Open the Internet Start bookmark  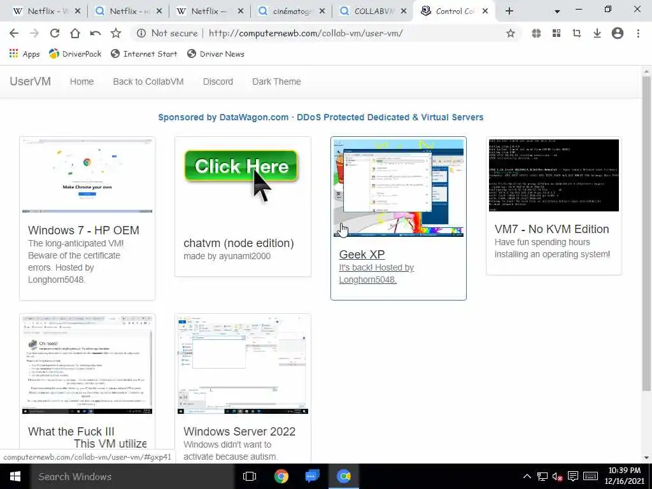click(144, 53)
